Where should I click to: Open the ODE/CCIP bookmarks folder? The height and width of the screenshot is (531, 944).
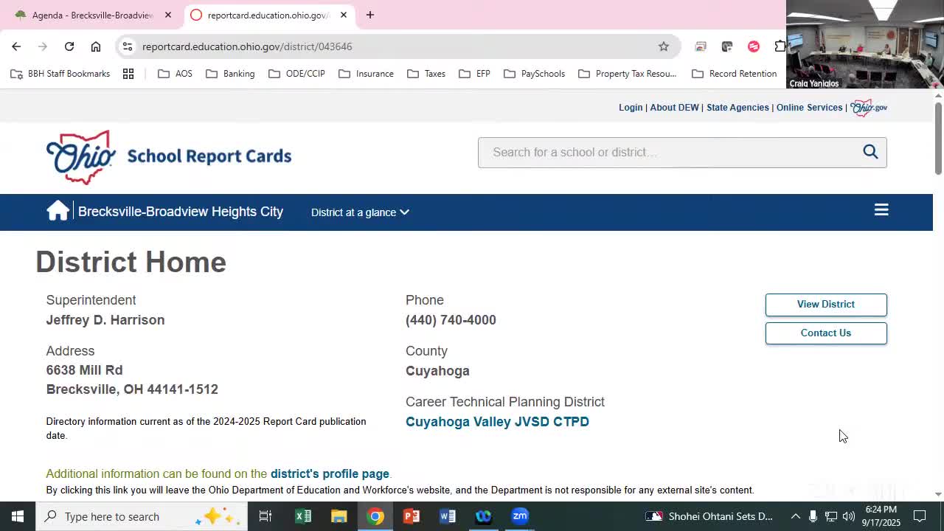coord(296,74)
